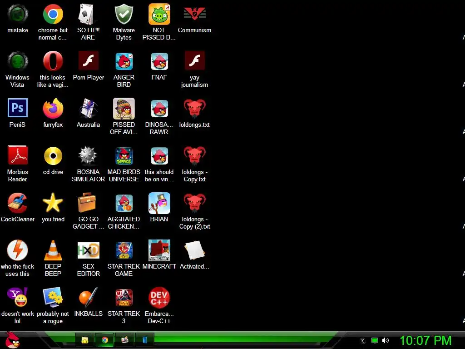Select the 'this should be on vin...' icon
465x349 pixels.
coord(159,156)
